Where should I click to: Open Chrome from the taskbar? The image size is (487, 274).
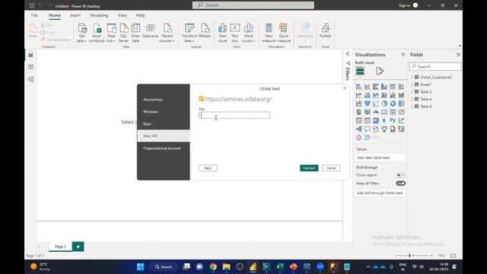(x=213, y=266)
